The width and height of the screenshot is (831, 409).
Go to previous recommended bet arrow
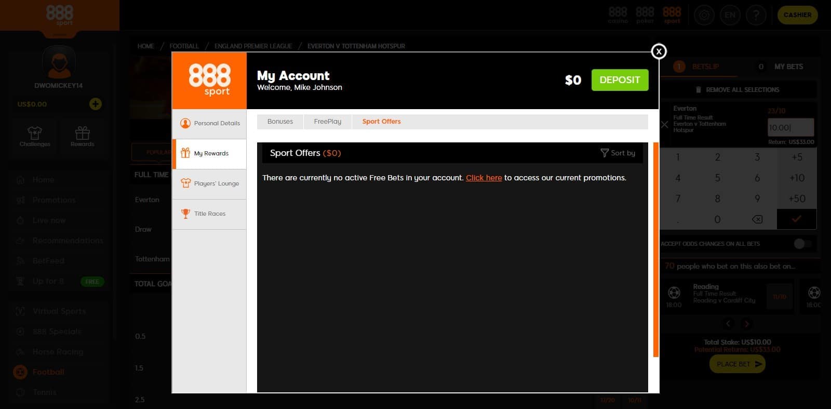coord(728,324)
